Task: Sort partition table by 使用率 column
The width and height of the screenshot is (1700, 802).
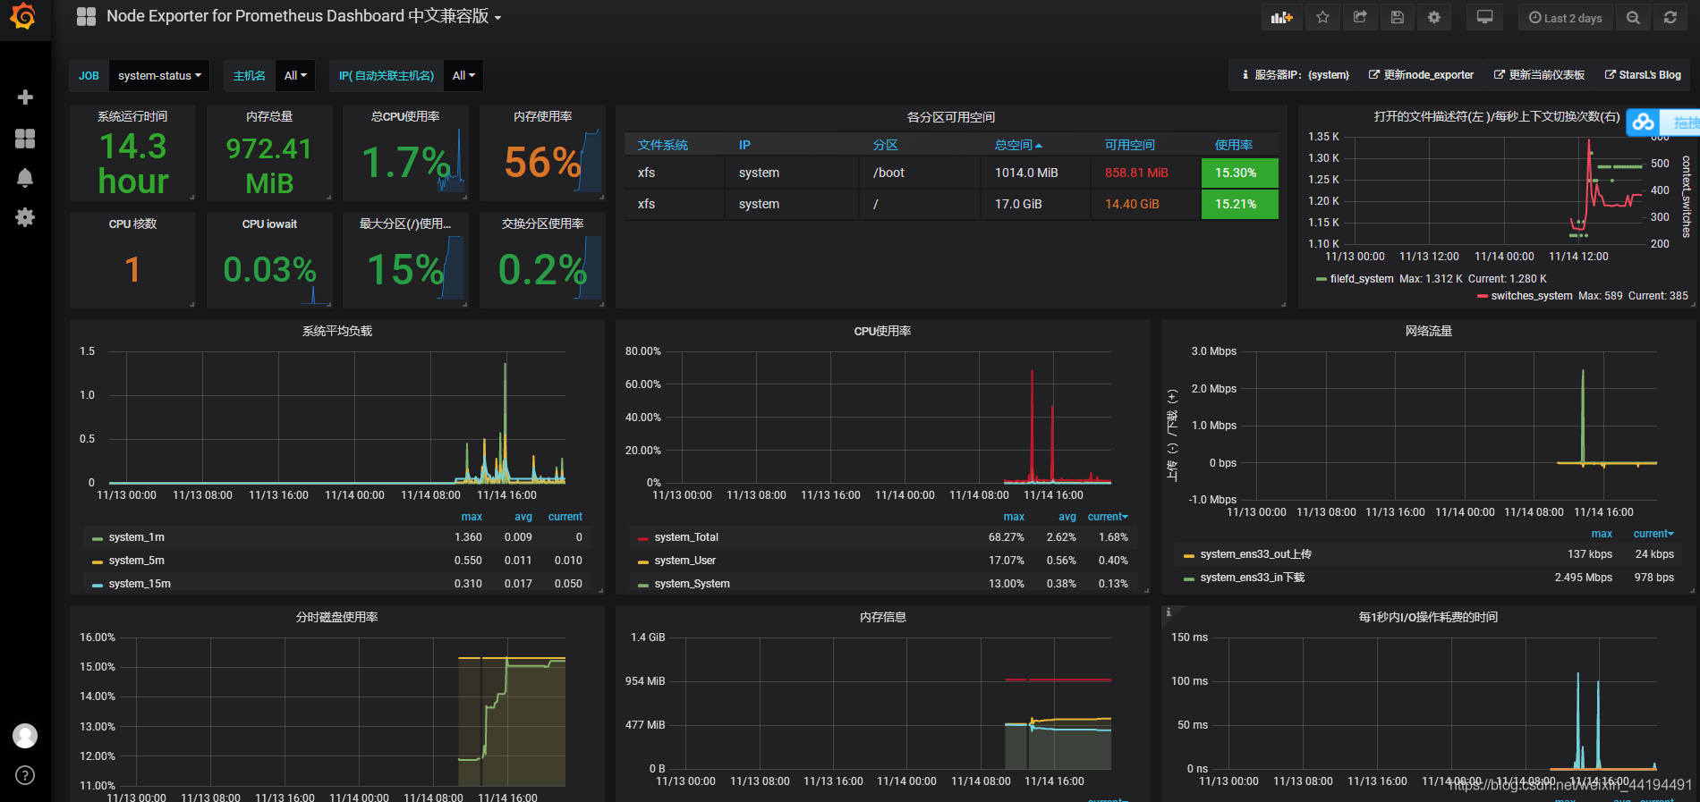Action: (1234, 145)
